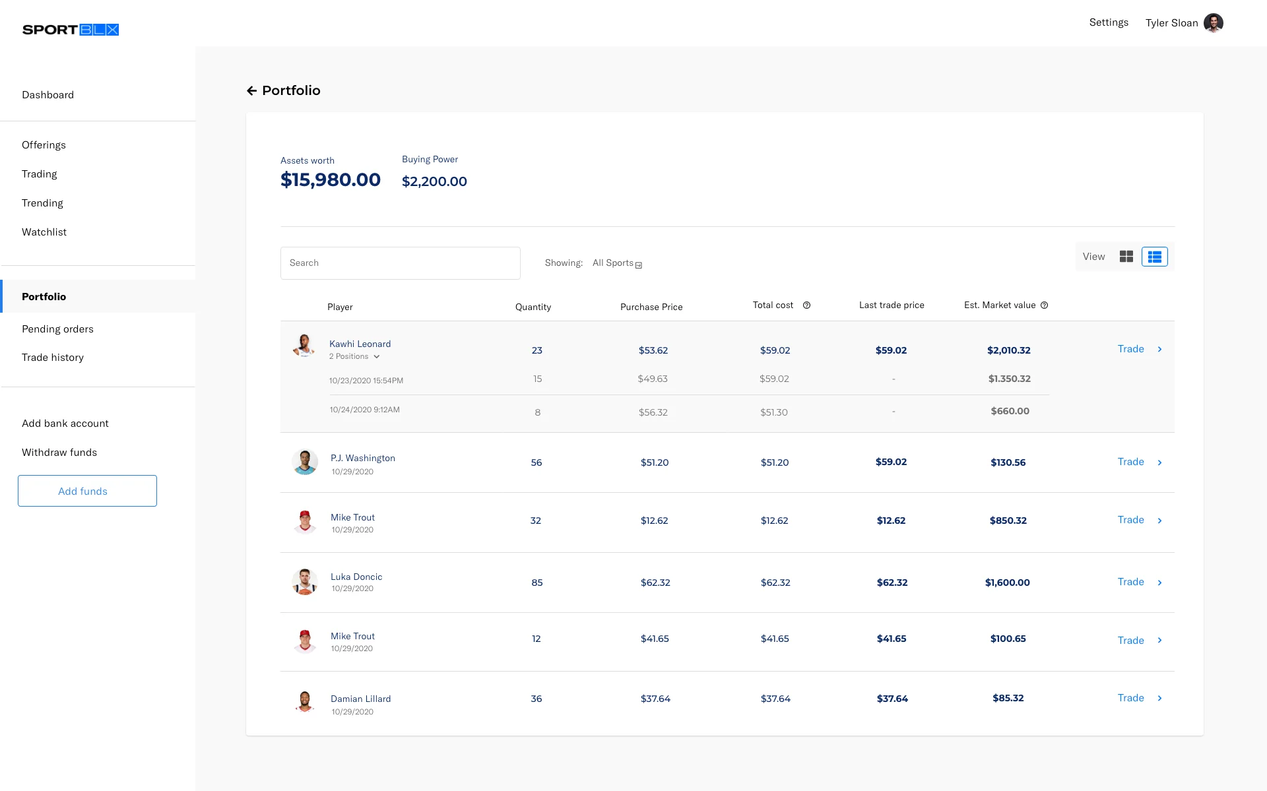This screenshot has height=791, width=1267.
Task: Click the SportBLX logo
Action: click(x=71, y=30)
